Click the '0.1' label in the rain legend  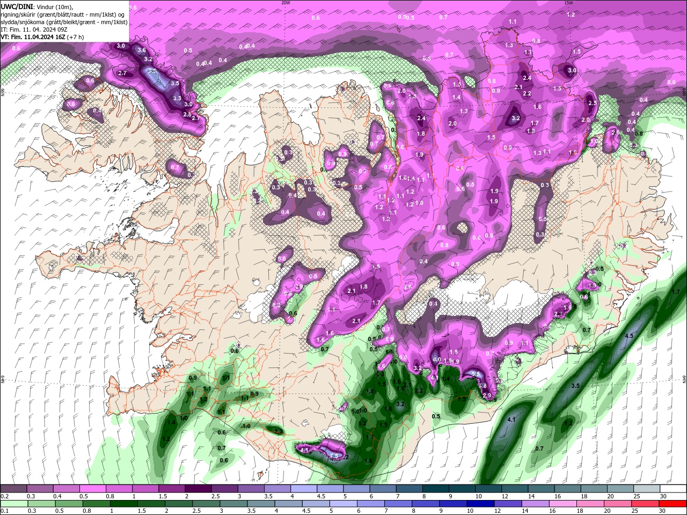[4, 511]
